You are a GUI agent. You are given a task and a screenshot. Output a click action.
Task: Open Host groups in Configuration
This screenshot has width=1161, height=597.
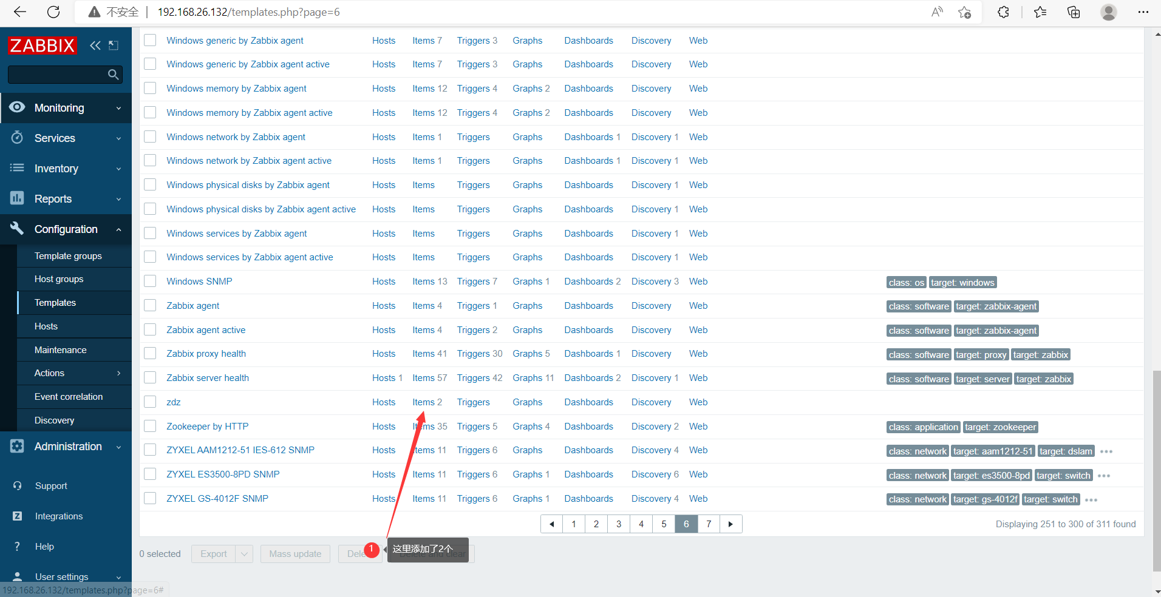[59, 279]
